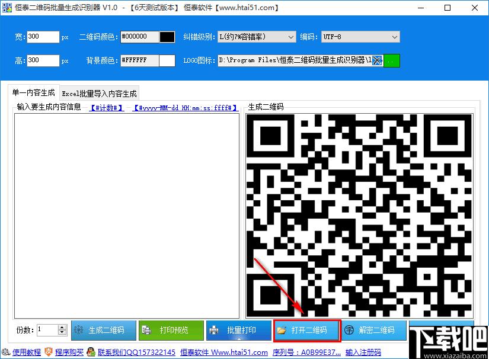
Task: Open the 编码 UTF-8 encoding dropdown
Action: (360, 37)
